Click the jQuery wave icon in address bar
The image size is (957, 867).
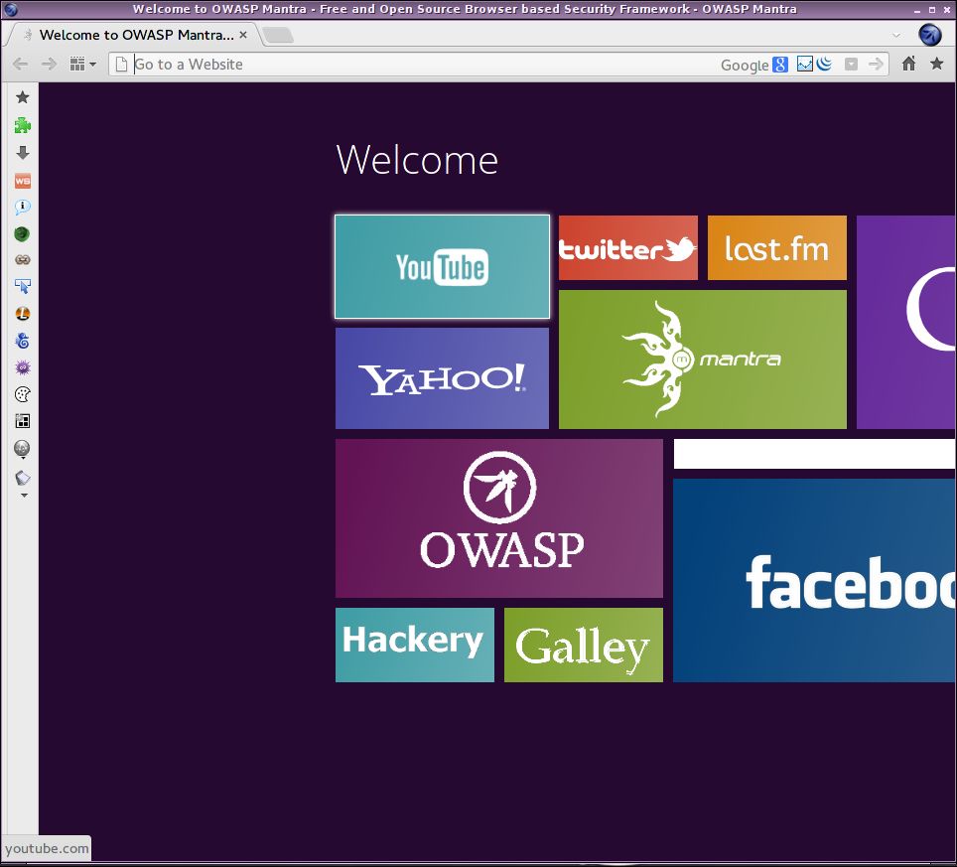[825, 64]
